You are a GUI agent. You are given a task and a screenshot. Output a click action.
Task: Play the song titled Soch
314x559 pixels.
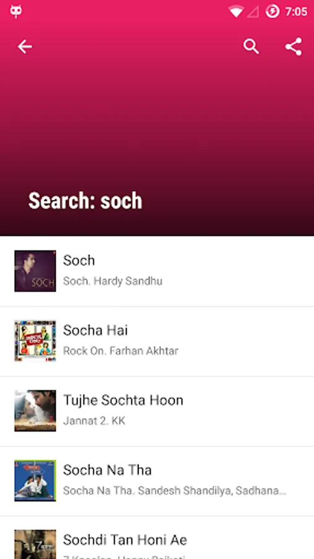click(157, 271)
